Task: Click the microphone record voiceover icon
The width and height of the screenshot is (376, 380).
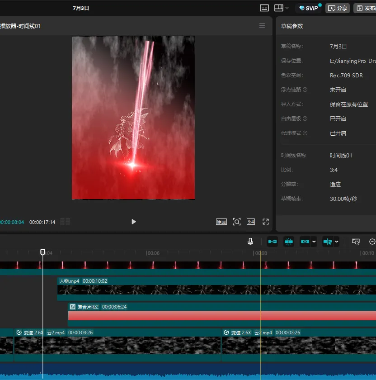Action: pos(250,242)
